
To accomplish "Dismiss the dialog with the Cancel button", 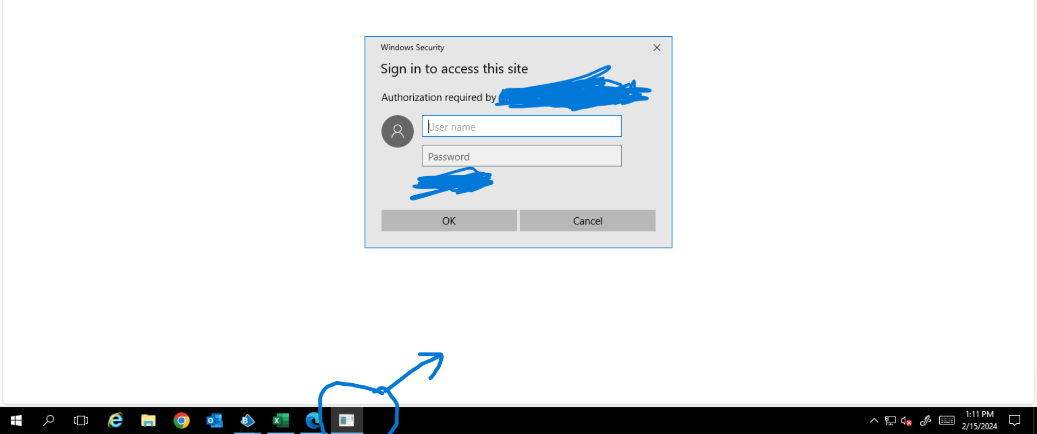I will 587,221.
